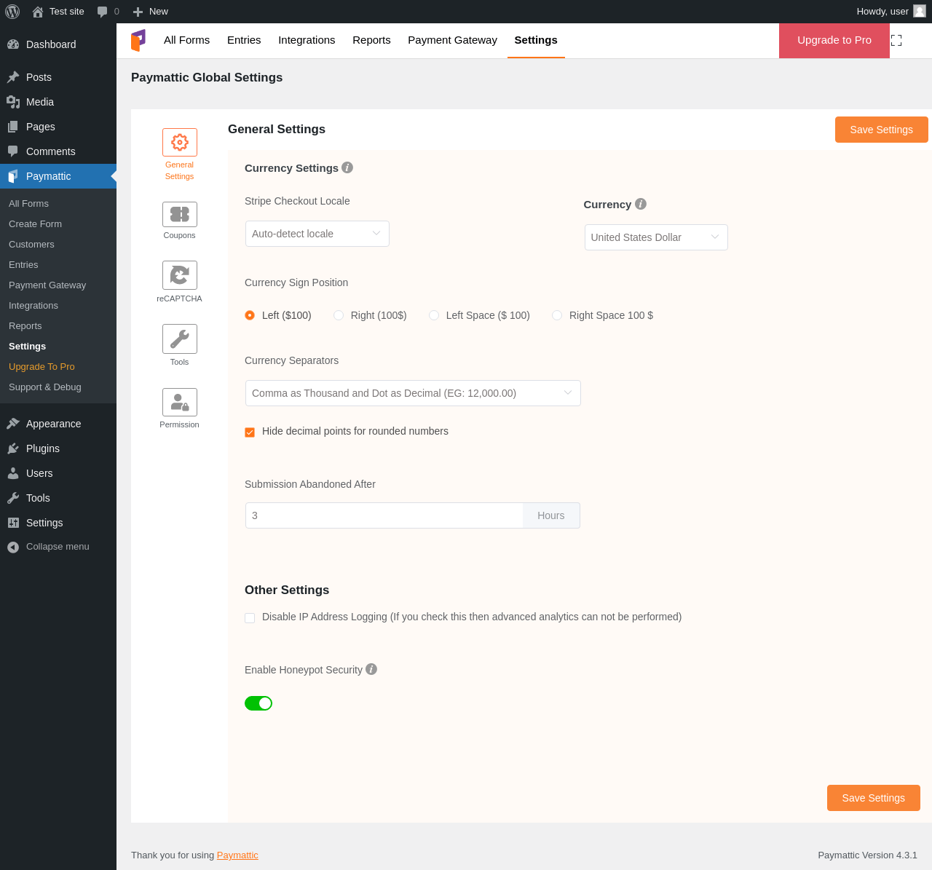
Task: Open the comments bubble icon in admin bar
Action: click(103, 12)
